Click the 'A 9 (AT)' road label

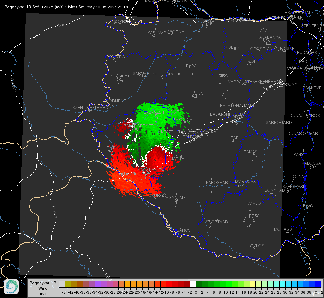click(x=13, y=85)
